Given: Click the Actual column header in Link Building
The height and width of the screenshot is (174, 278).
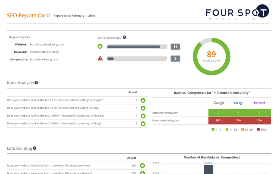Looking at the screenshot, I should click(x=132, y=158).
